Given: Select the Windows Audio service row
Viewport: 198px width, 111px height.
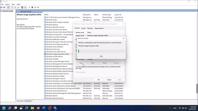Looking at the screenshot, I should click(84, 20).
